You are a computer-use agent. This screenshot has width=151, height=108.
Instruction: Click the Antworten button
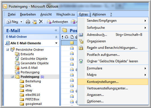(x=57, y=22)
